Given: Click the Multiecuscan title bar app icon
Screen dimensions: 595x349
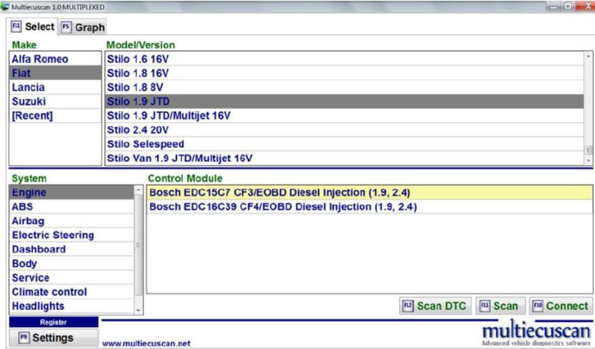Looking at the screenshot, I should pyautogui.click(x=5, y=7).
